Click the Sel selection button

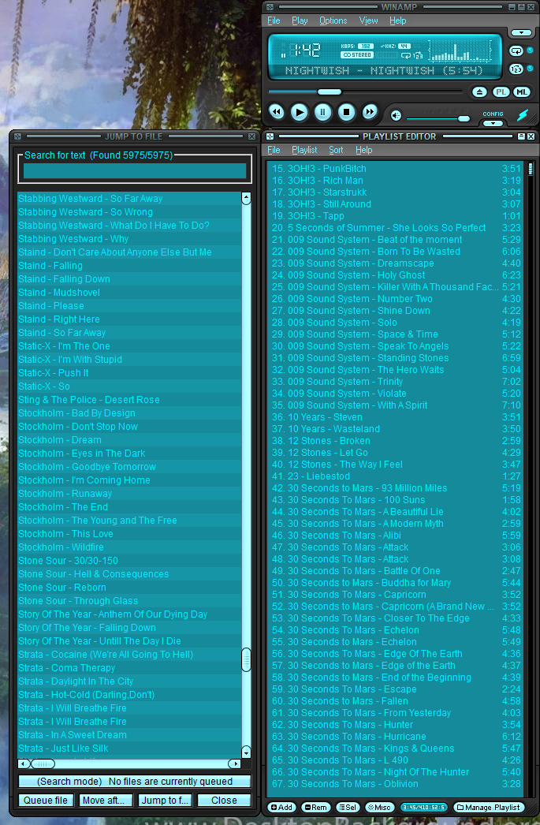click(x=348, y=807)
